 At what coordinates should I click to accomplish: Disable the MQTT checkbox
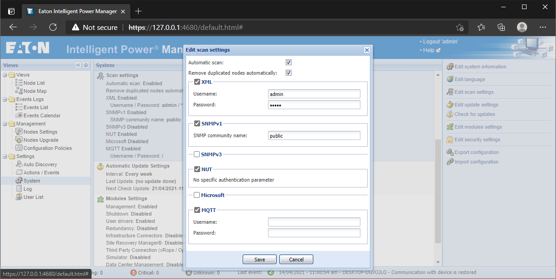(x=197, y=210)
